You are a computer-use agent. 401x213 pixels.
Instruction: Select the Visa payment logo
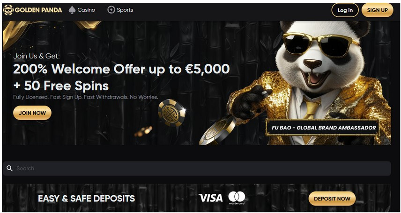[210, 198]
